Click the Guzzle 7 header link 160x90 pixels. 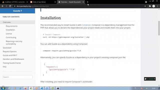point(17,11)
